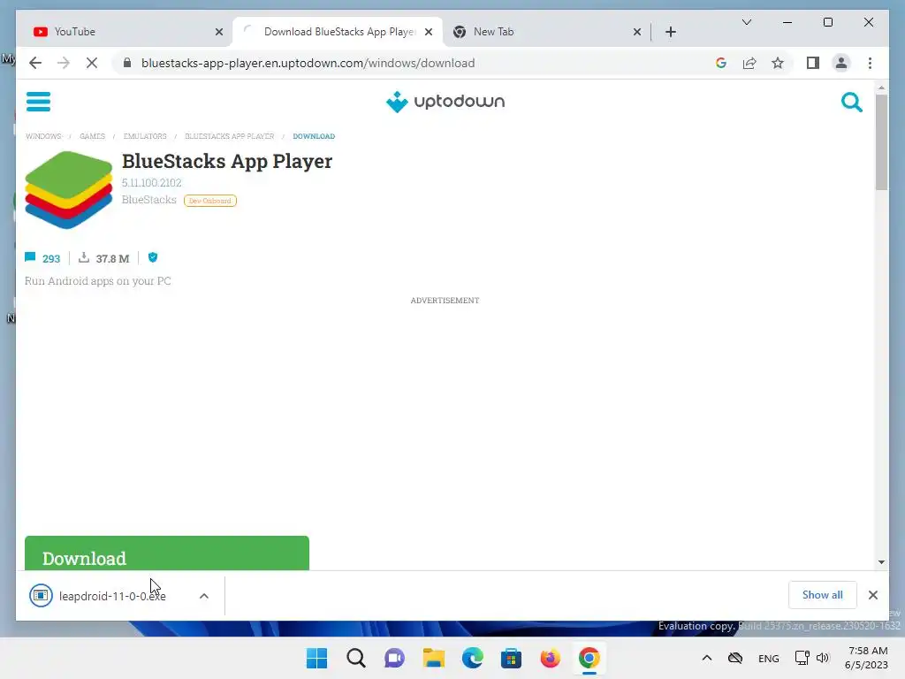Select the Download BlueStacks App Player tab
905x679 pixels.
(x=338, y=32)
